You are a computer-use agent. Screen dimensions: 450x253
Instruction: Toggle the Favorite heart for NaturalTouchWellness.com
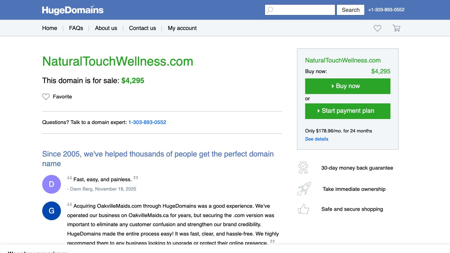46,97
